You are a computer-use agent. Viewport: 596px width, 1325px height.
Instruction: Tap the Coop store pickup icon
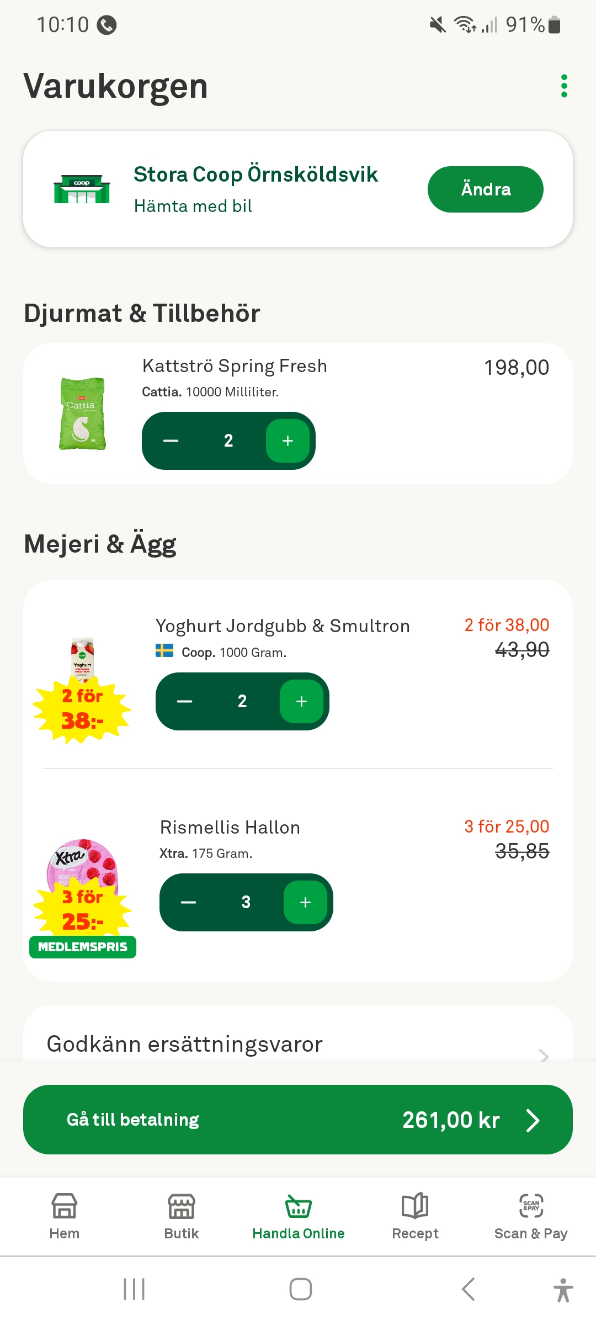(82, 189)
